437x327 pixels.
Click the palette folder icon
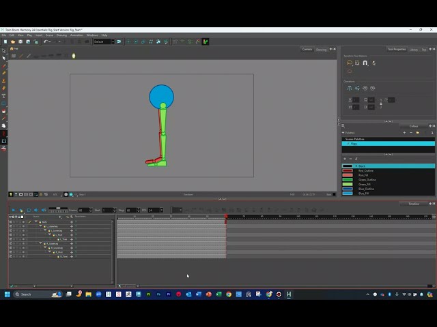(417, 133)
